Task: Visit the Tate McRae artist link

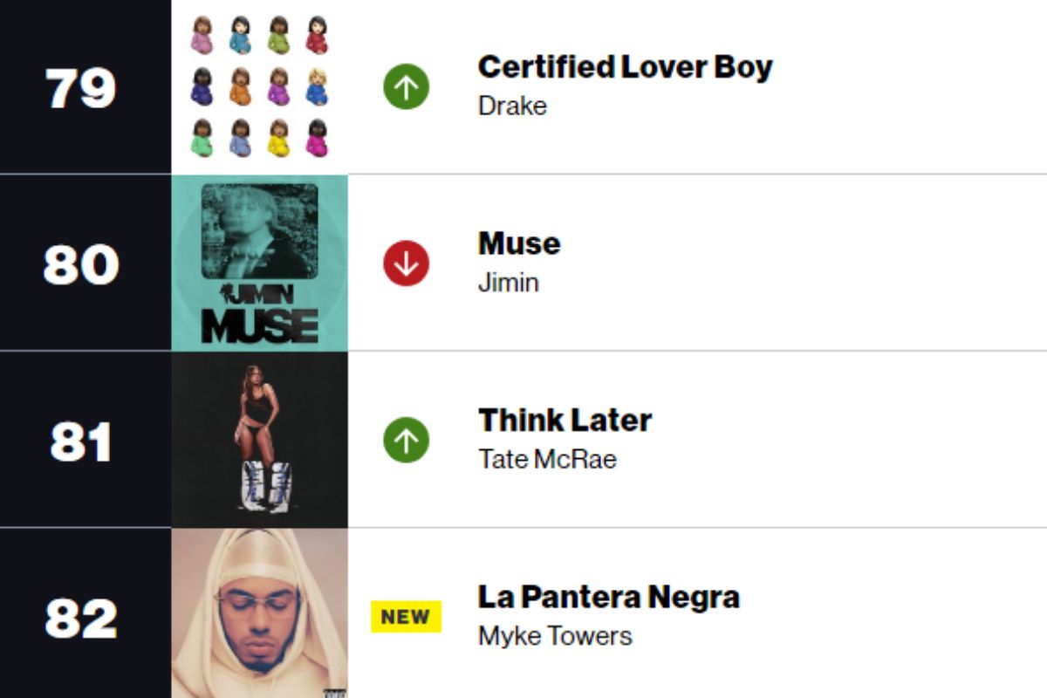Action: [x=547, y=459]
